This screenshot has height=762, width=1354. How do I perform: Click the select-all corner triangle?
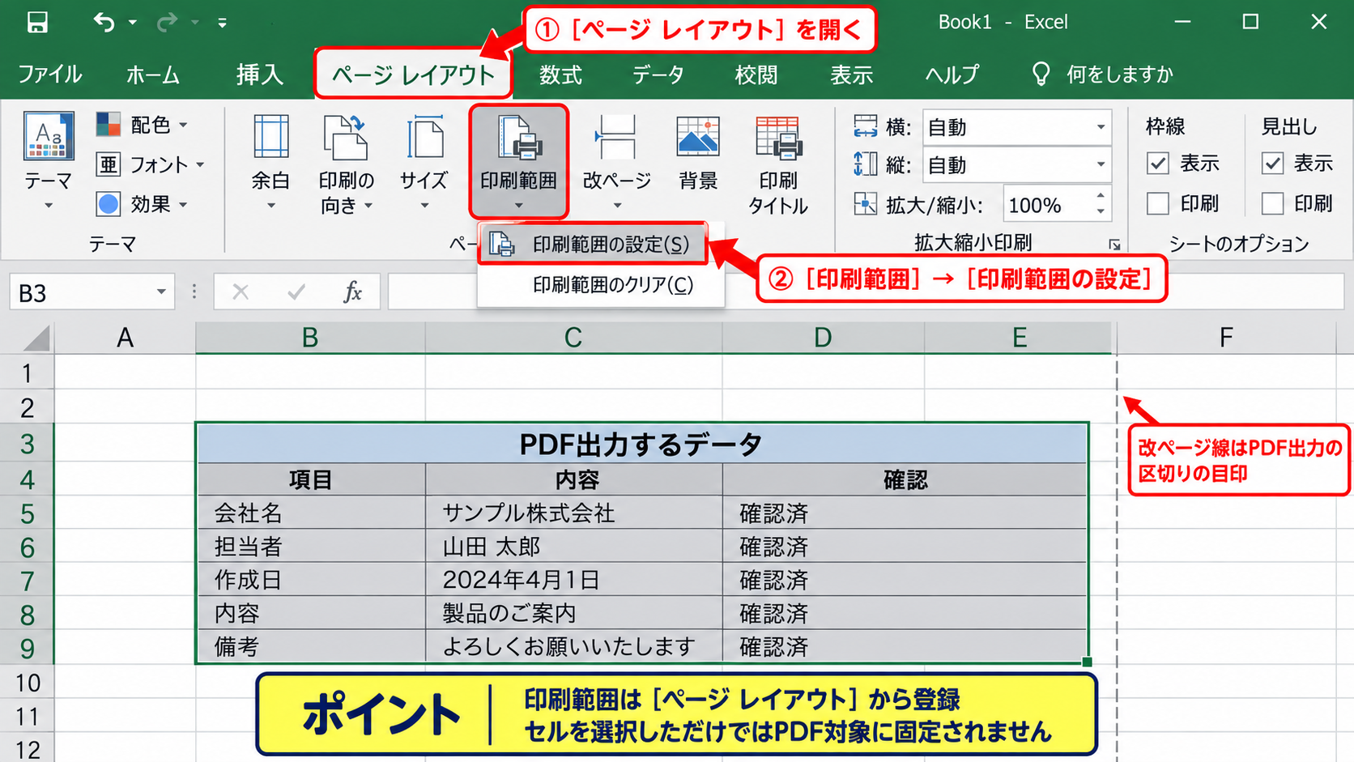36,338
